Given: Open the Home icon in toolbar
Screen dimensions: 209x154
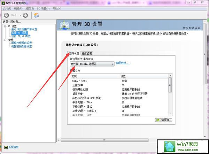Looking at the screenshot, I should point(36,15).
